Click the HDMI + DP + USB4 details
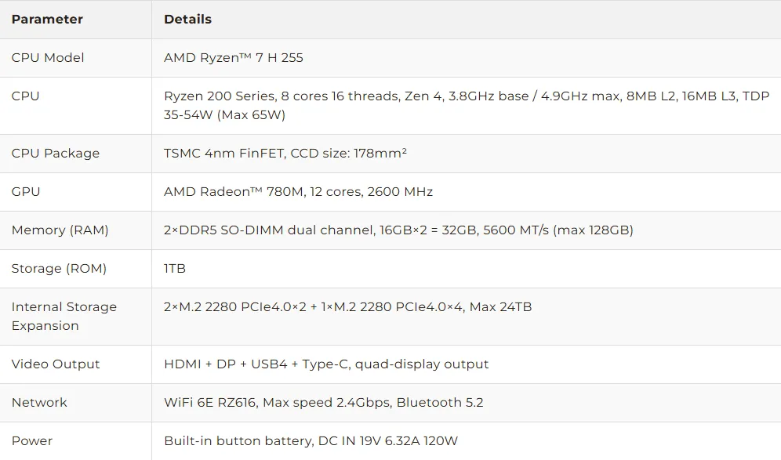The width and height of the screenshot is (781, 460). pos(326,364)
